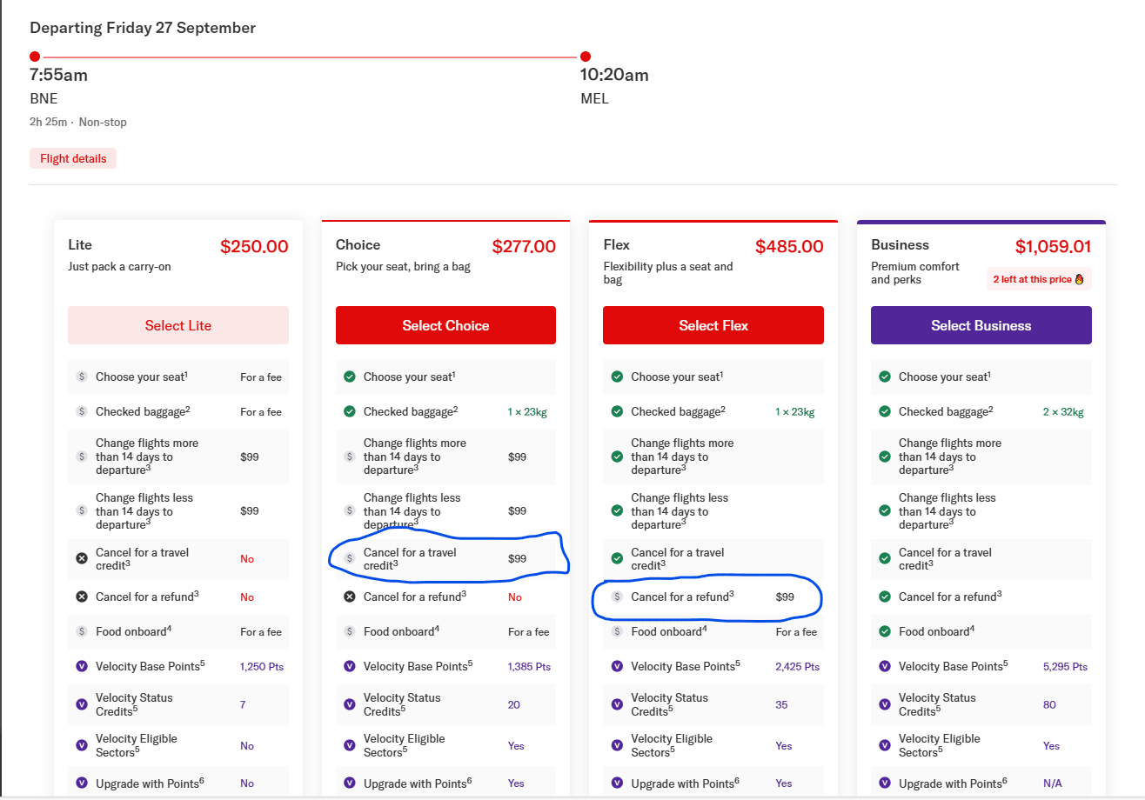Image resolution: width=1145 pixels, height=800 pixels.
Task: Click Business Velocity Status Credits value 80
Action: (1049, 705)
